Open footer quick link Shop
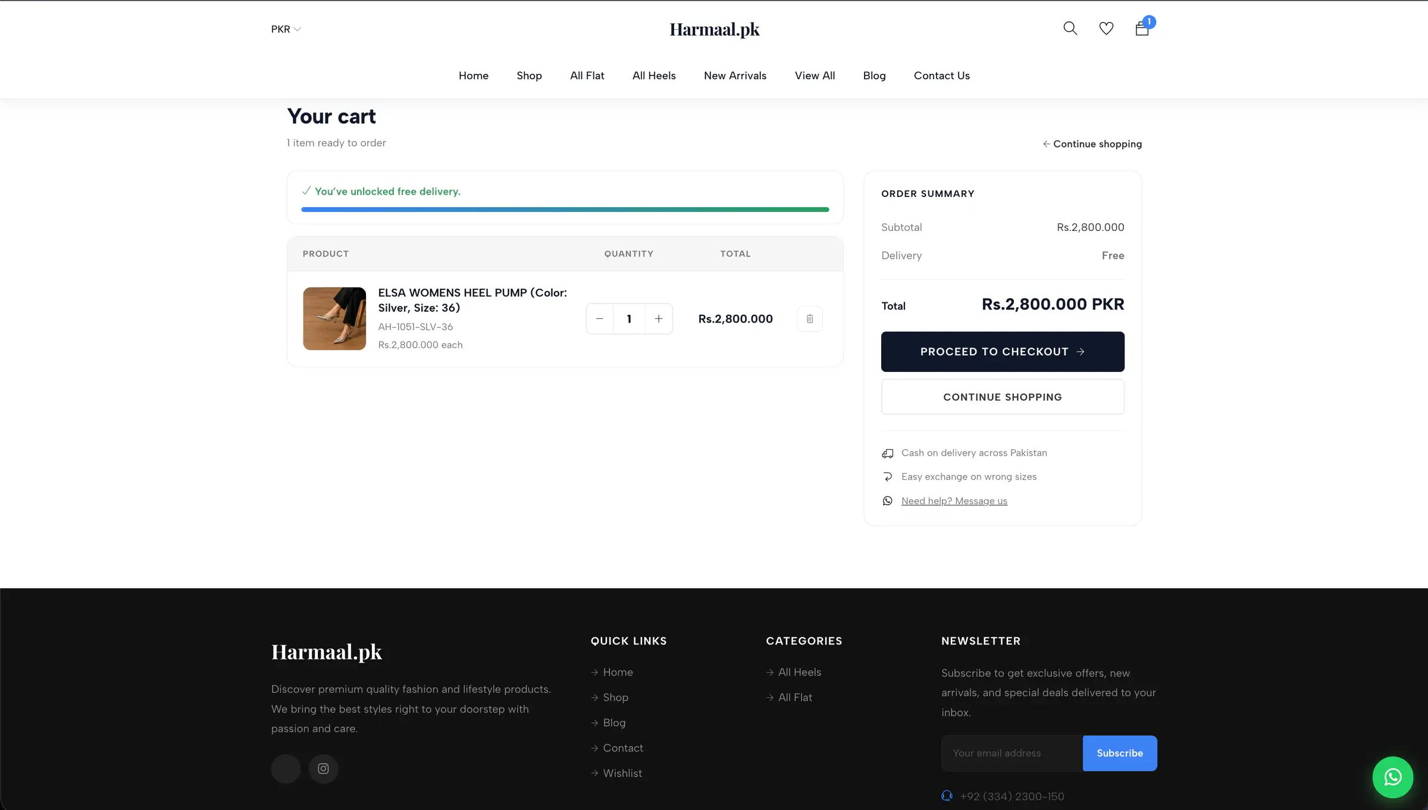1428x810 pixels. click(616, 698)
